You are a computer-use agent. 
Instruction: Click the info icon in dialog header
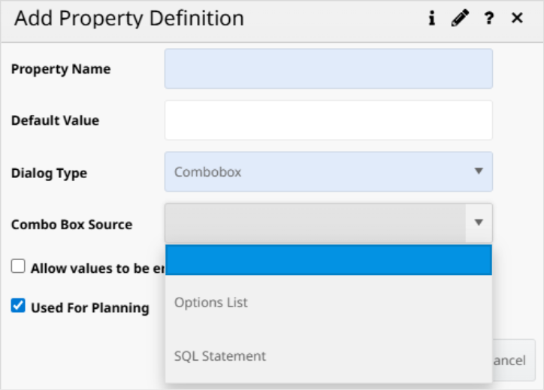coord(432,20)
